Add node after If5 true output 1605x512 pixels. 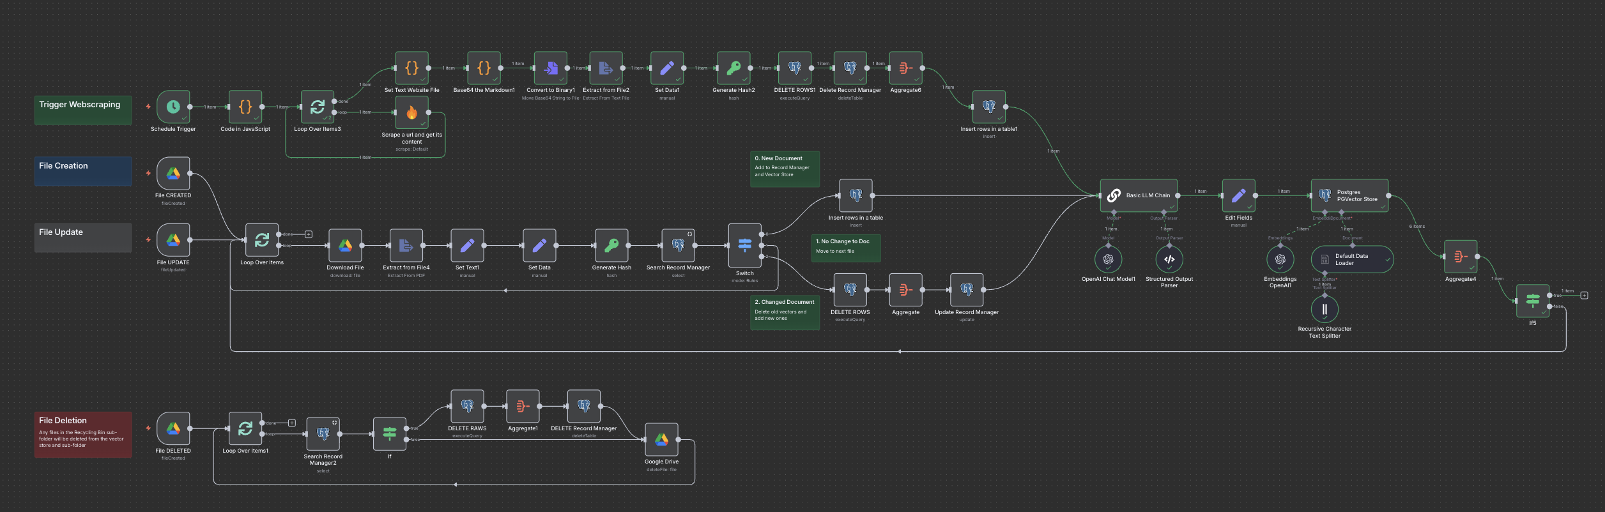(x=1584, y=295)
